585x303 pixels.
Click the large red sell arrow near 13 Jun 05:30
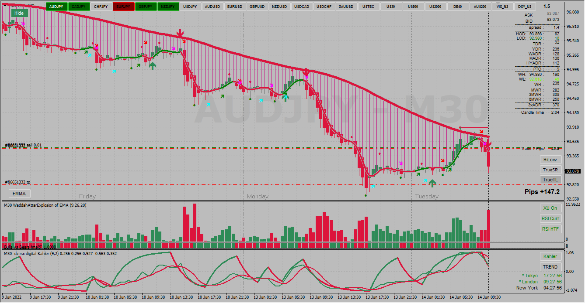[306, 72]
